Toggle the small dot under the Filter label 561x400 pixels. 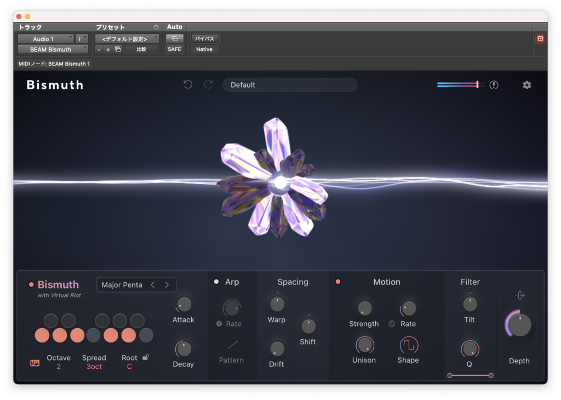click(470, 290)
